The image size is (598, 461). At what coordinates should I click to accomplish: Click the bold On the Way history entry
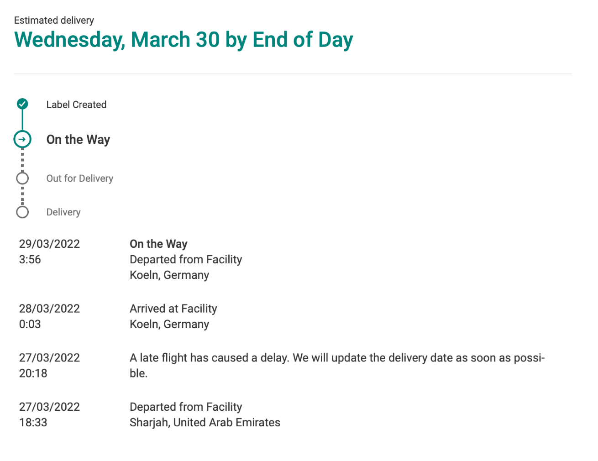tap(158, 244)
